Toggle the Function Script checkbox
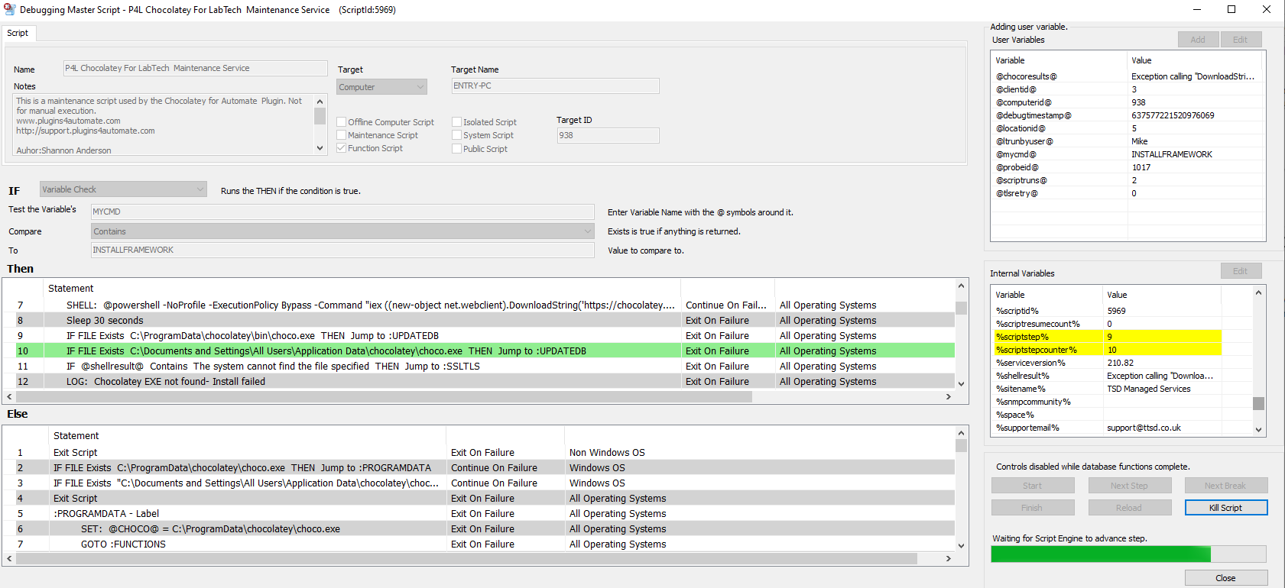Image resolution: width=1285 pixels, height=588 pixels. point(342,148)
